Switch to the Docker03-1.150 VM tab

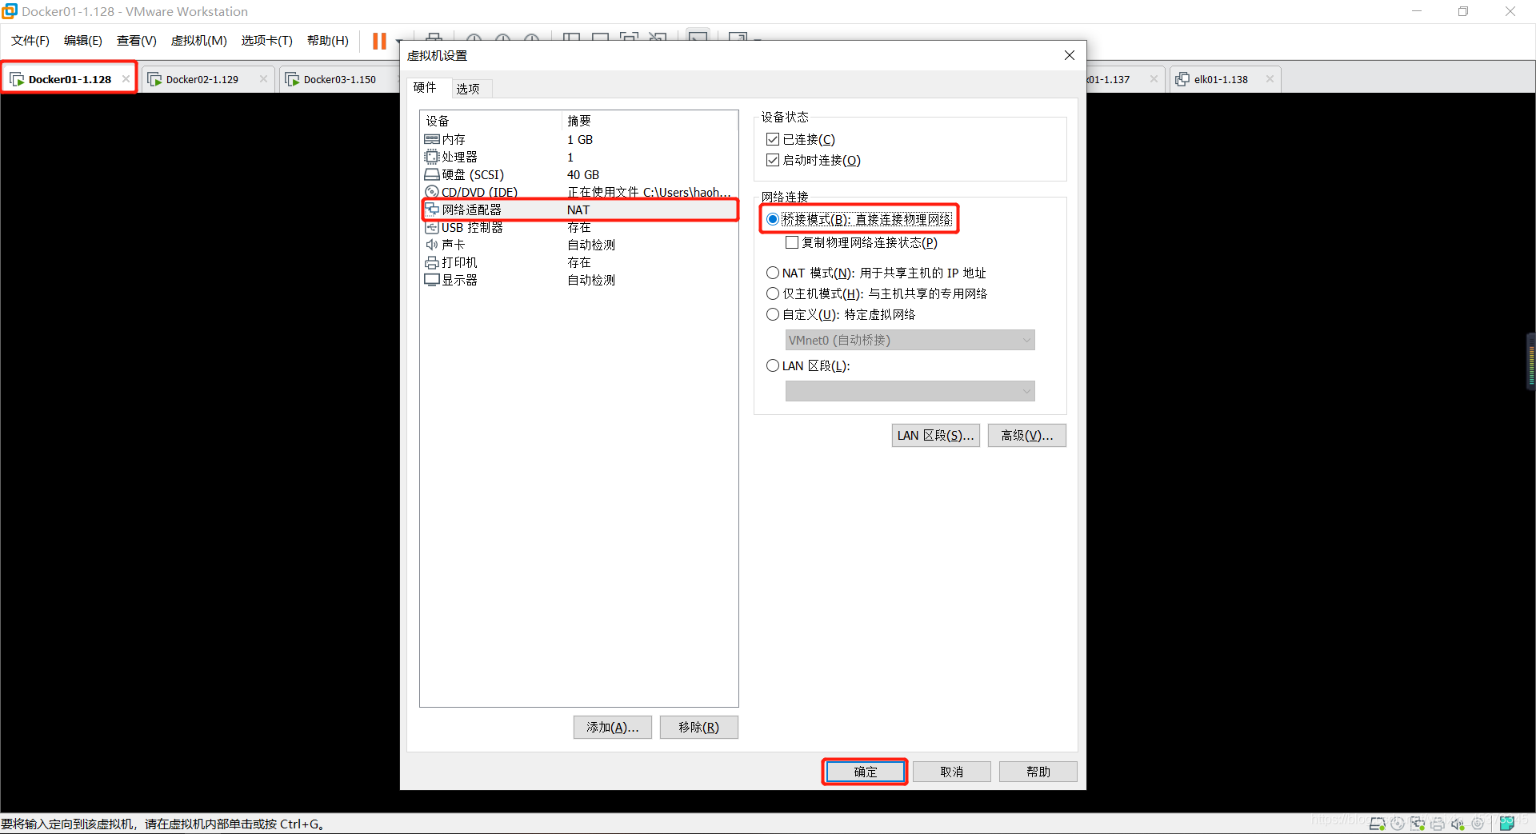pyautogui.click(x=340, y=79)
